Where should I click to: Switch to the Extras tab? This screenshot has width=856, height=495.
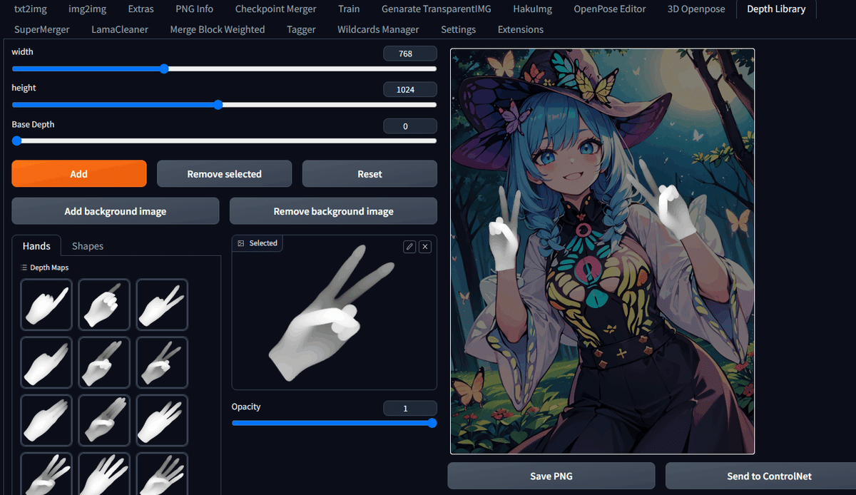(x=141, y=9)
